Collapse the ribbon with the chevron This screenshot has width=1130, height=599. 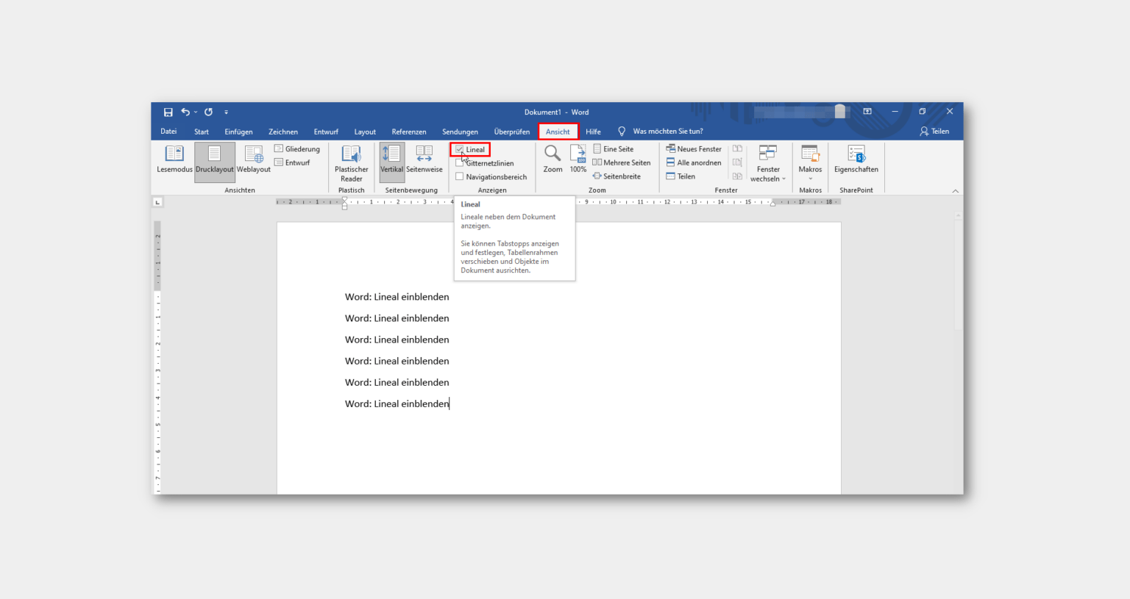coord(956,191)
